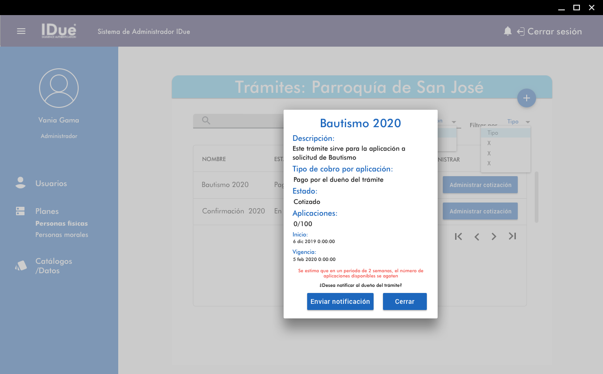
Task: Open Usuarios in the sidebar
Action: (x=51, y=183)
